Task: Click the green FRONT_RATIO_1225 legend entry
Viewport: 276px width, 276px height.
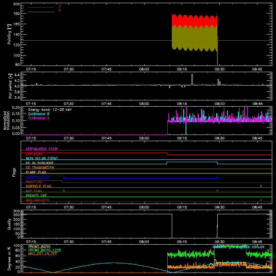Action: [45, 250]
